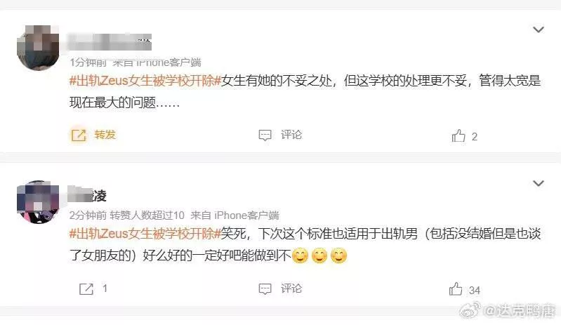Click the Weibo logo watermark icon
The image size is (561, 325).
tap(470, 310)
